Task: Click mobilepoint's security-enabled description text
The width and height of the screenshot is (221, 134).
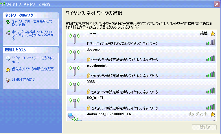Action: pos(125,76)
